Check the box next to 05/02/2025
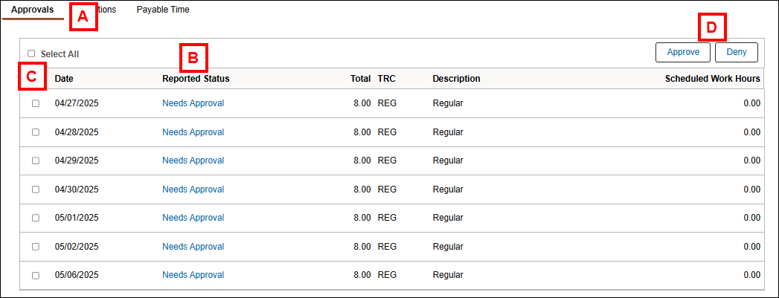 [35, 247]
